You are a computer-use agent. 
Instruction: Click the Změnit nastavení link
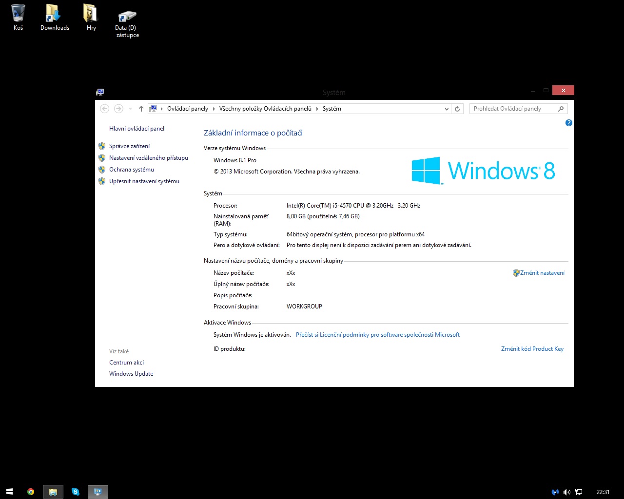[542, 273]
